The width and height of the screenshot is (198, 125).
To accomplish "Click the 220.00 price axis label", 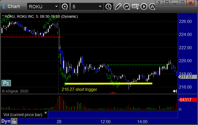I will [185, 61].
